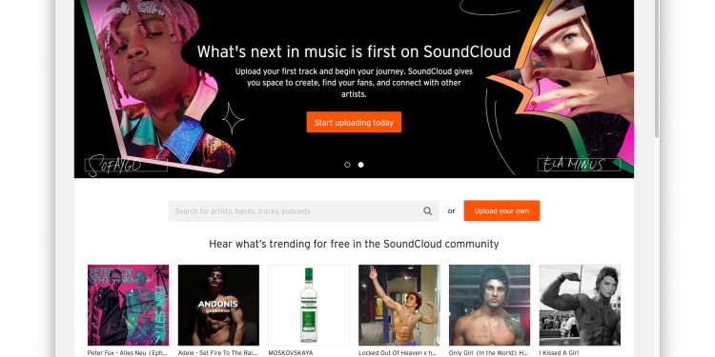Select the second carousel dot indicator
715x357 pixels.
click(360, 165)
